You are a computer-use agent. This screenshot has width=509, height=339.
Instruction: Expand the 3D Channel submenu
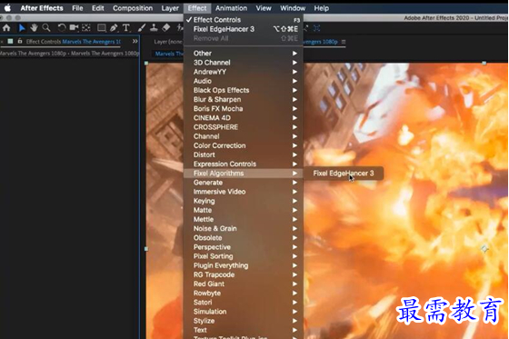click(244, 63)
